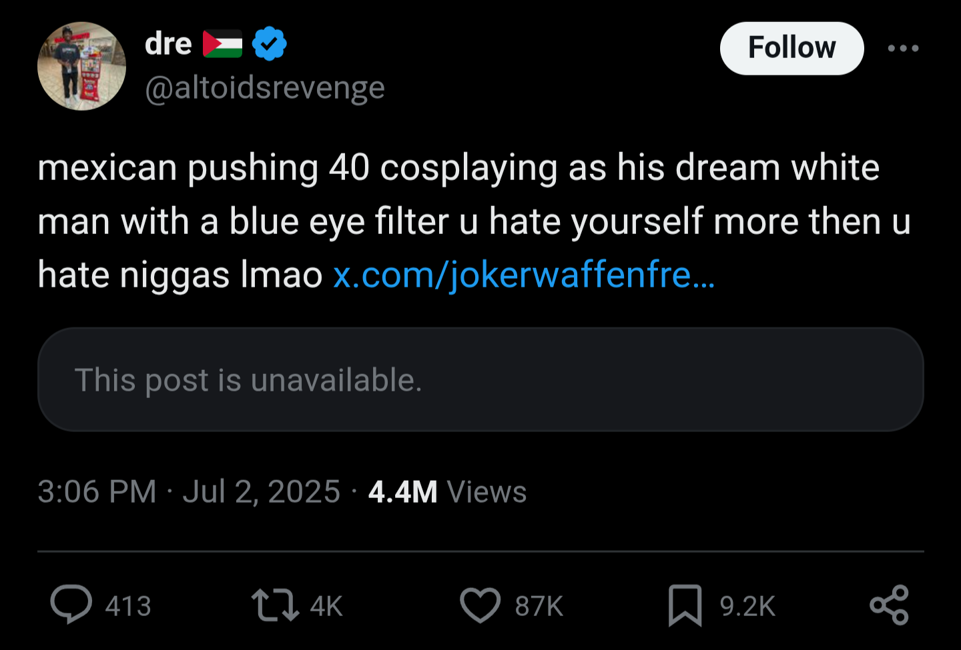The image size is (961, 650).
Task: Click the blue verified checkmark badge
Action: (x=270, y=44)
